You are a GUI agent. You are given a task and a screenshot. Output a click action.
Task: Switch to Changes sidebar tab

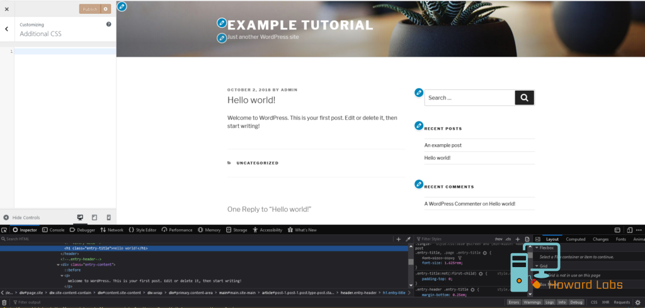[x=600, y=239]
